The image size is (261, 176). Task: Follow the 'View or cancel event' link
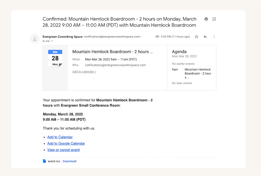[63, 150]
